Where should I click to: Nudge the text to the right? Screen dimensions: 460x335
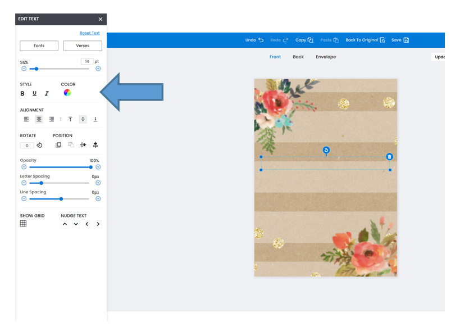click(97, 223)
